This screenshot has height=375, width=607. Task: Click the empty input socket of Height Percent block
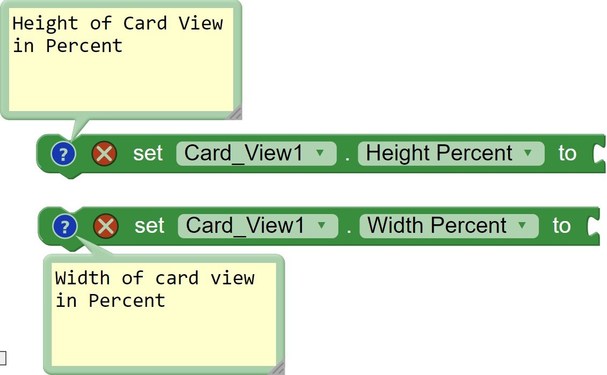tap(598, 154)
